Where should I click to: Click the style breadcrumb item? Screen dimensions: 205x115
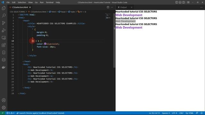pyautogui.click(x=72, y=12)
